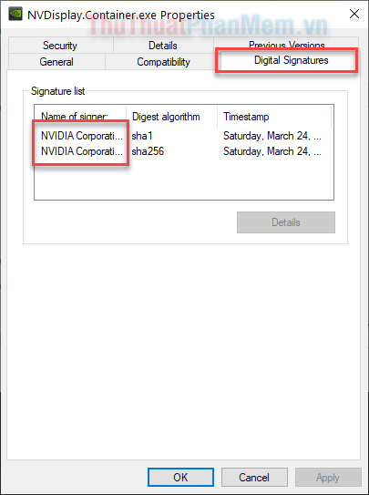This screenshot has width=369, height=495.
Task: Click the Timestamp column header
Action: [x=274, y=117]
